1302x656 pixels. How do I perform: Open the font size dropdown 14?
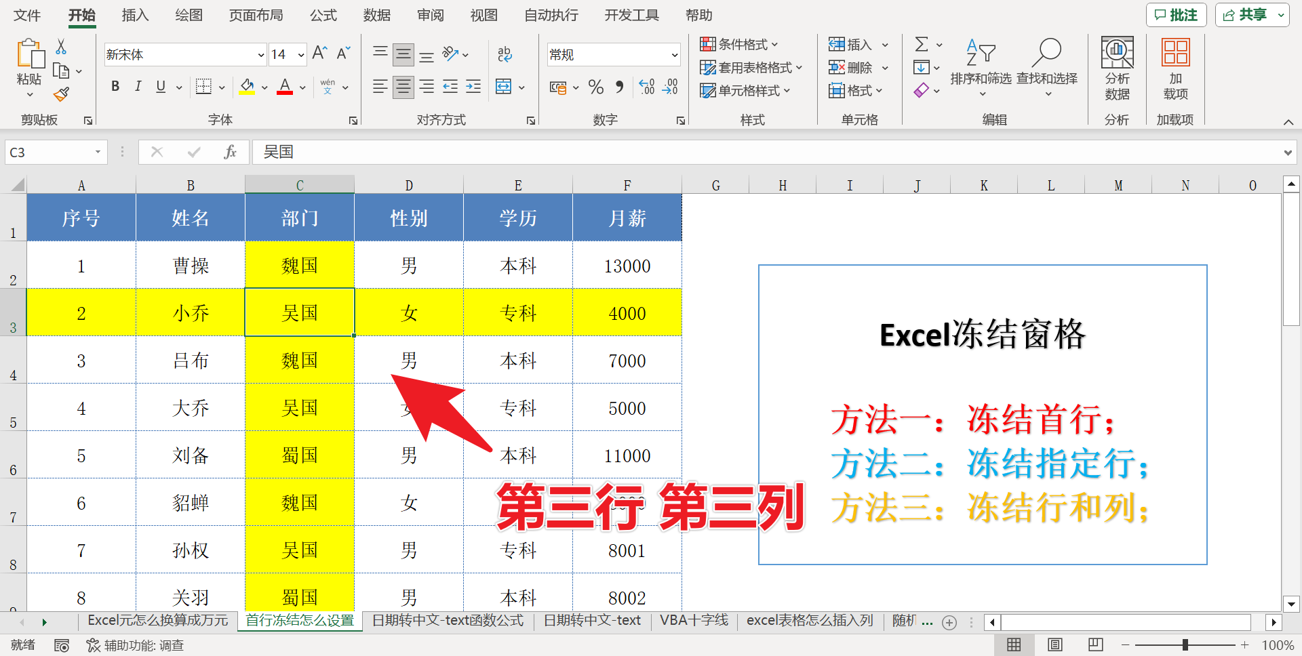301,54
